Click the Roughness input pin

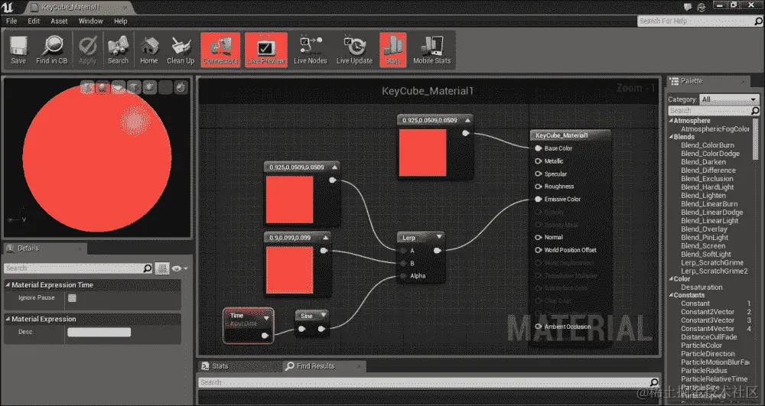[538, 187]
